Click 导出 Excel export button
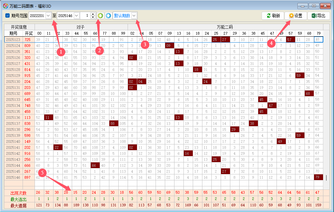334x212 pixels. 318,16
